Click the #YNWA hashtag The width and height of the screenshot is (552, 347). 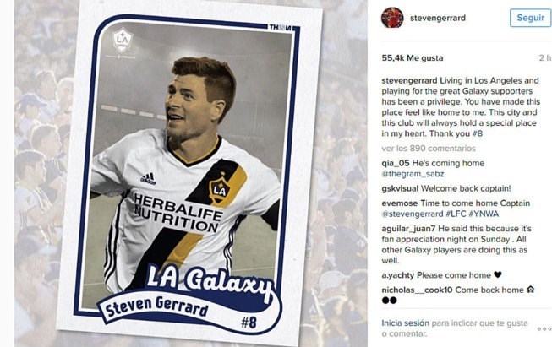pyautogui.click(x=484, y=214)
